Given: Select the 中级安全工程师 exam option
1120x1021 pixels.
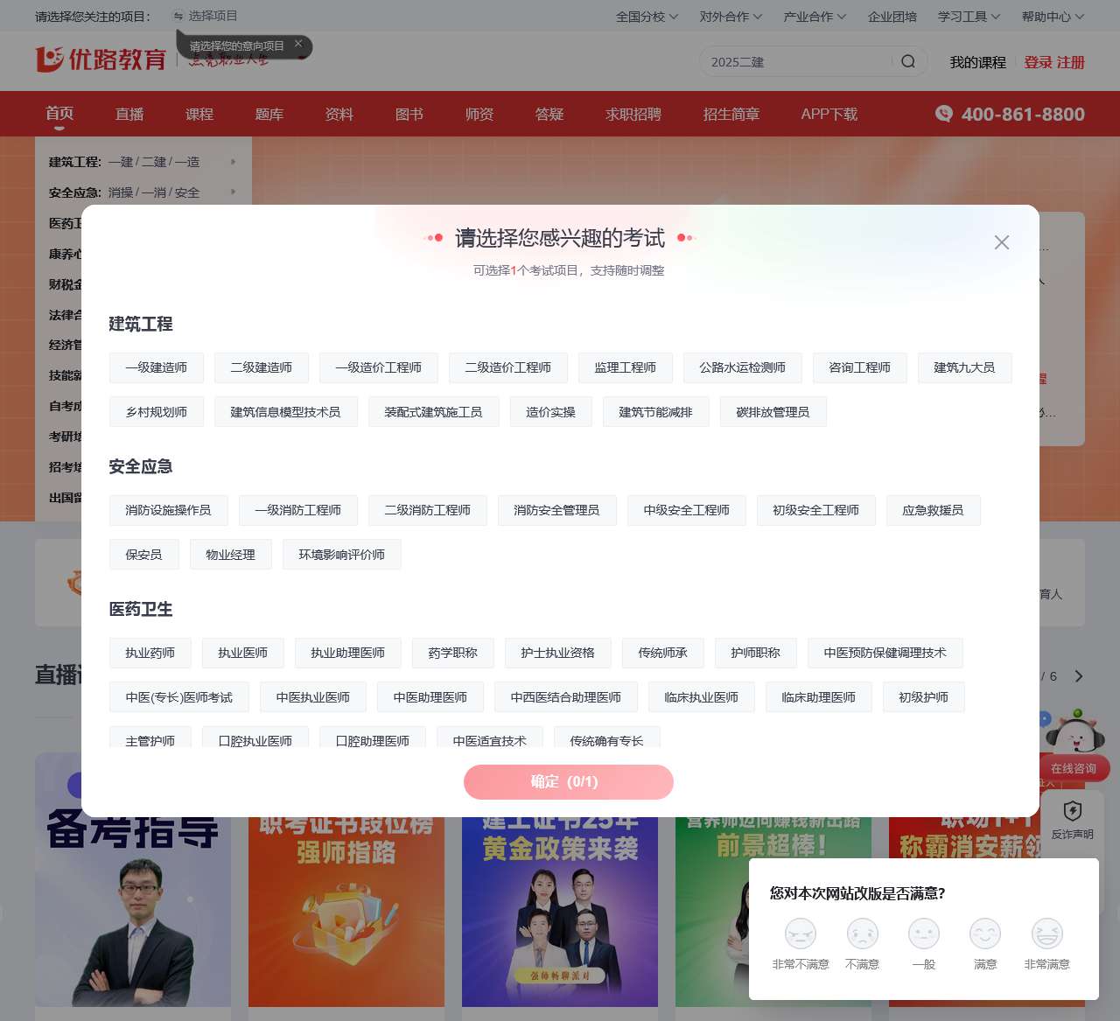Looking at the screenshot, I should [687, 510].
